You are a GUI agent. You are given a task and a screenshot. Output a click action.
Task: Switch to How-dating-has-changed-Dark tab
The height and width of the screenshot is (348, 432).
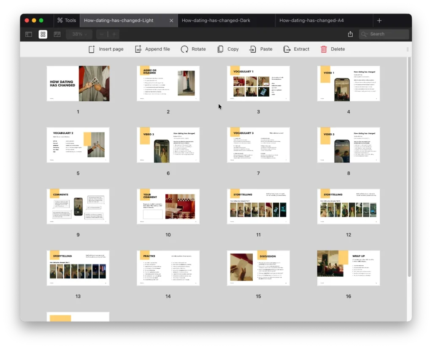(x=216, y=20)
